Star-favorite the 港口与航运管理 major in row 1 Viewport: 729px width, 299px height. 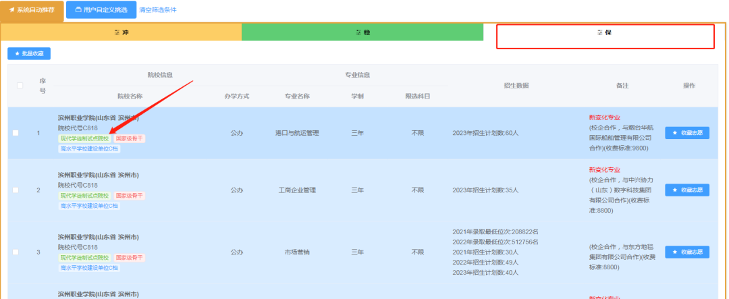pyautogui.click(x=686, y=133)
